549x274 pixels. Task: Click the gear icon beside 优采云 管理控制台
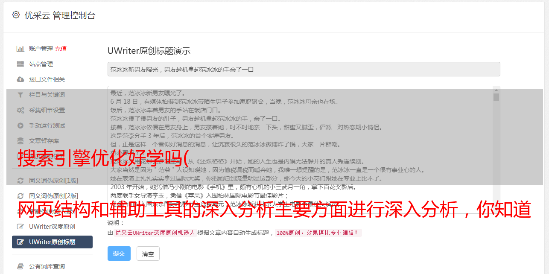[x=16, y=15]
